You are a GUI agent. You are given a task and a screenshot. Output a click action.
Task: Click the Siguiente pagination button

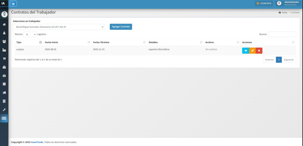click(x=289, y=60)
